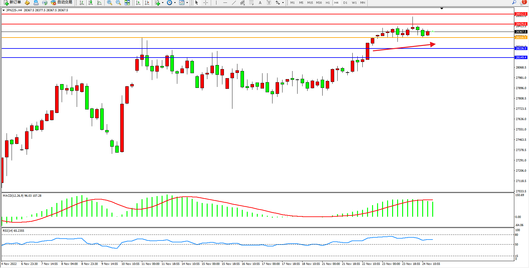This screenshot has height=268, width=529.
Task: Select the horizontal line drawing tool
Action: click(x=225, y=3)
